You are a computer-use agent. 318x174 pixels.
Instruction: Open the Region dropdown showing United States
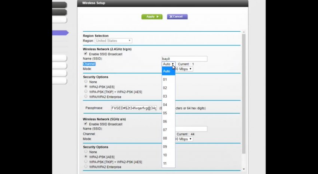coord(113,41)
